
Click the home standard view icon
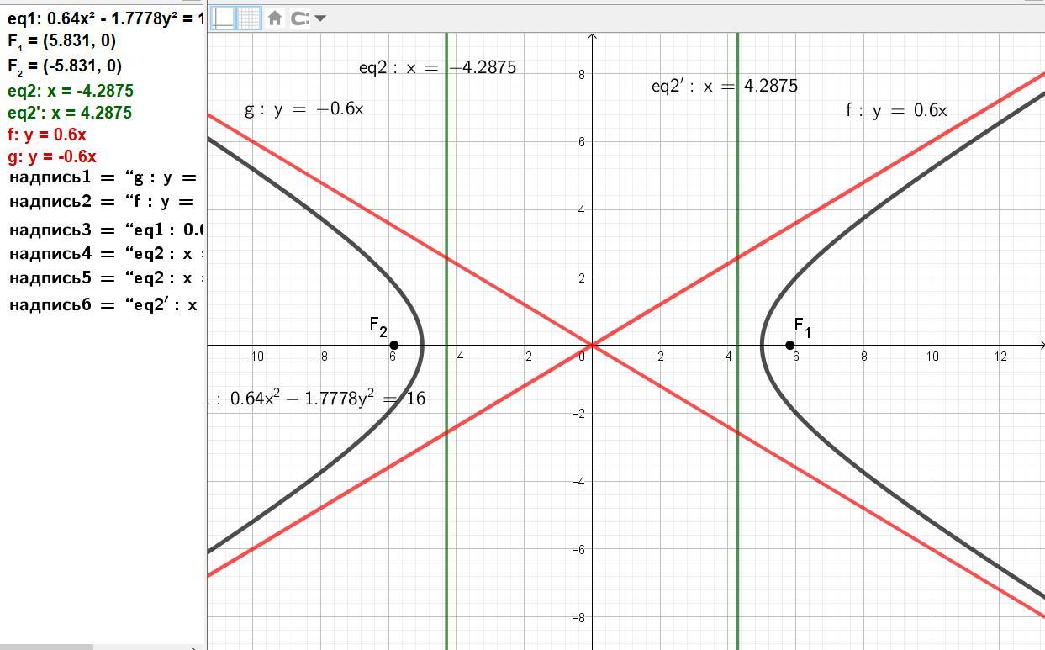pos(274,18)
